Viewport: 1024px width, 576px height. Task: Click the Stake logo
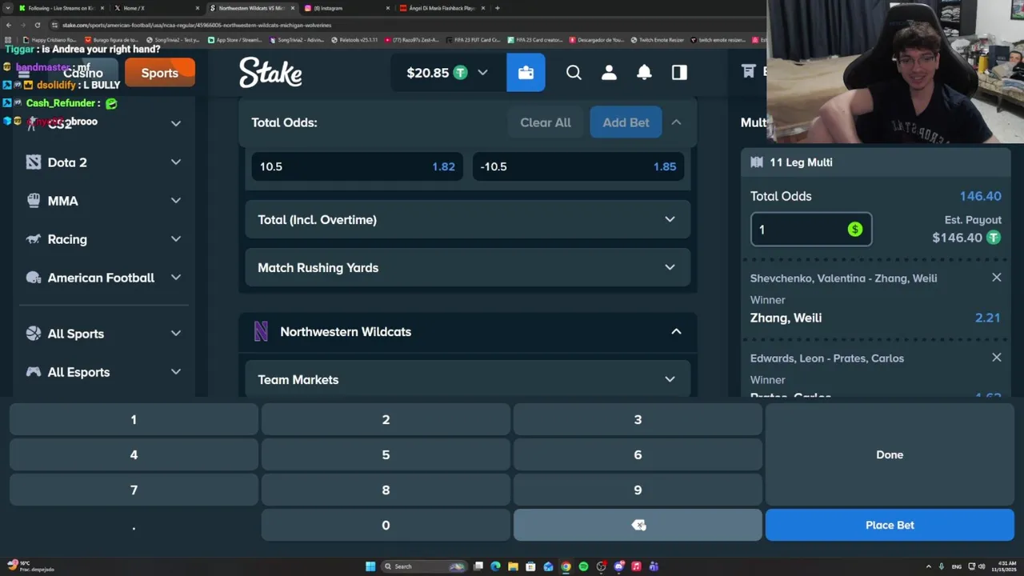270,73
